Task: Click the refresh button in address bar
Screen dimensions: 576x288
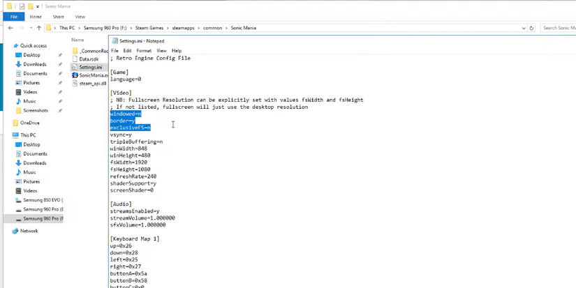Action: [x=531, y=28]
